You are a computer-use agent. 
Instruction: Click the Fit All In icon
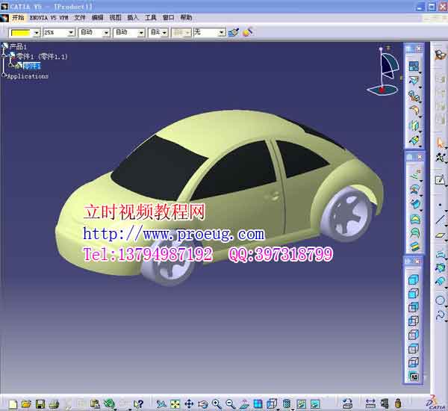(x=175, y=404)
